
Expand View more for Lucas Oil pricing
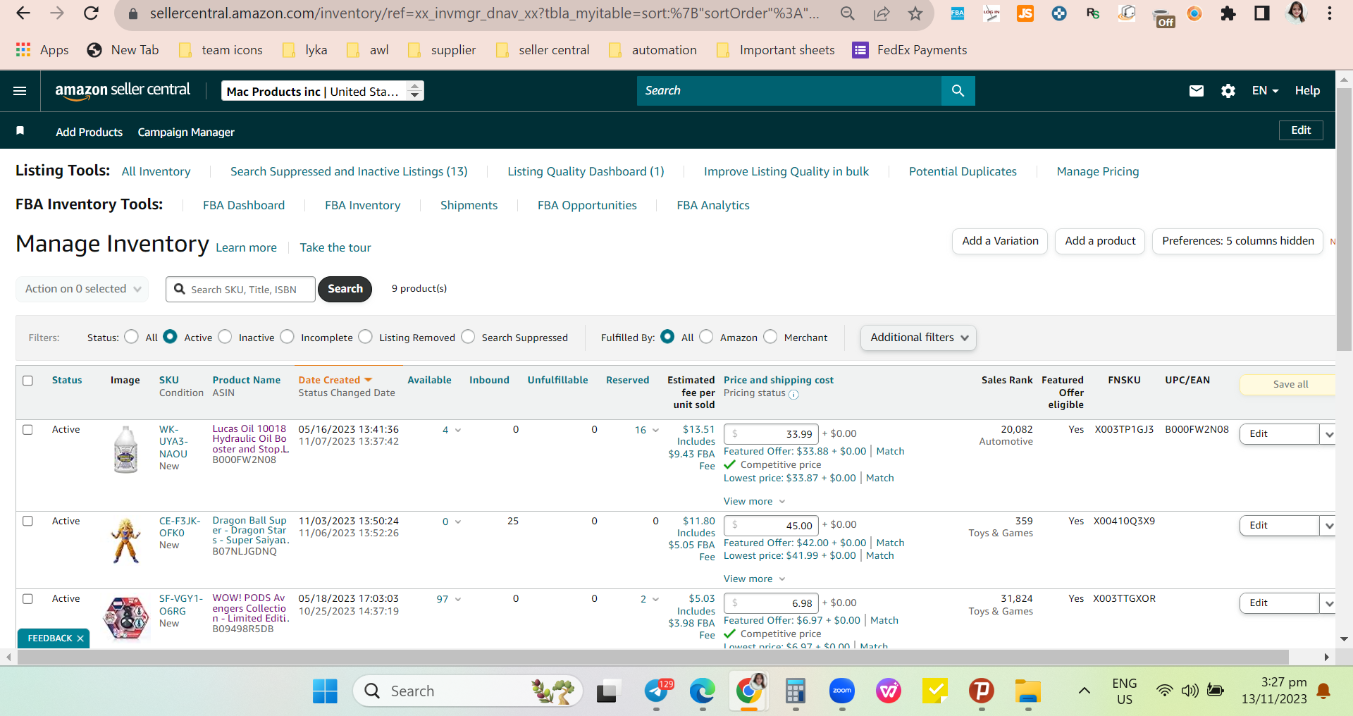click(x=754, y=501)
